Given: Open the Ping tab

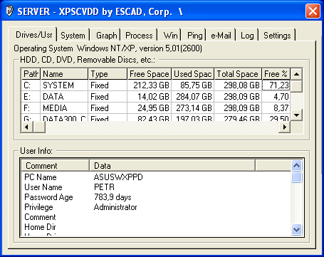Looking at the screenshot, I should click(194, 36).
